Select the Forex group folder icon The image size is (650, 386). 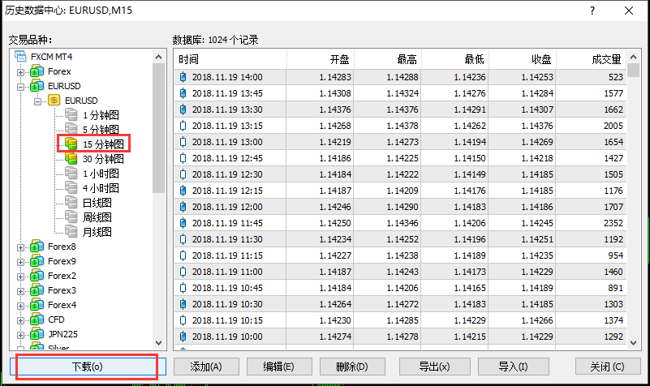point(37,71)
